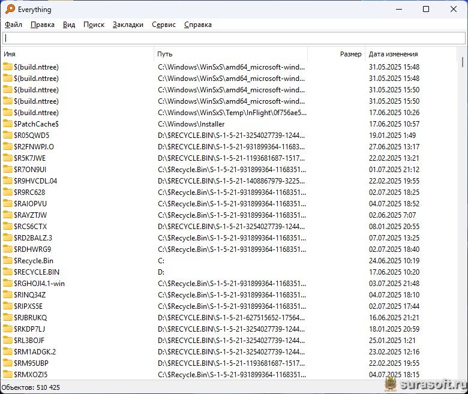Select the folder icon of $RD2BALZ.3
This screenshot has height=394, width=468.
tap(8, 237)
